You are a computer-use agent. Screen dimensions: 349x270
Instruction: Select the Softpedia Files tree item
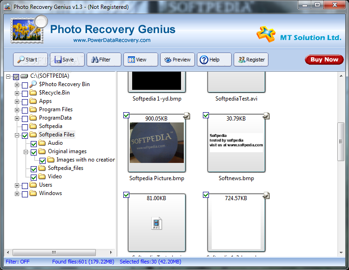point(57,135)
